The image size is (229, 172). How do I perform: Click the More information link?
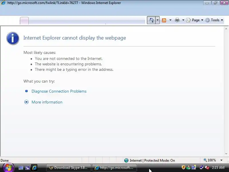click(47, 102)
